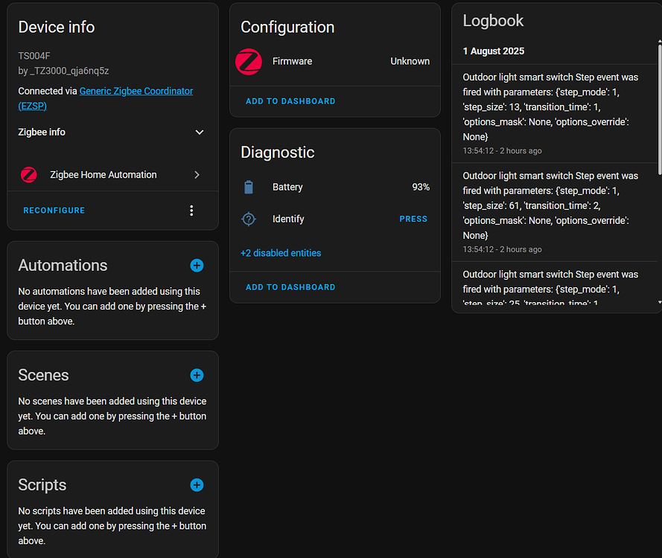
Task: Click the battery icon in Diagnostic card
Action: pyautogui.click(x=248, y=187)
